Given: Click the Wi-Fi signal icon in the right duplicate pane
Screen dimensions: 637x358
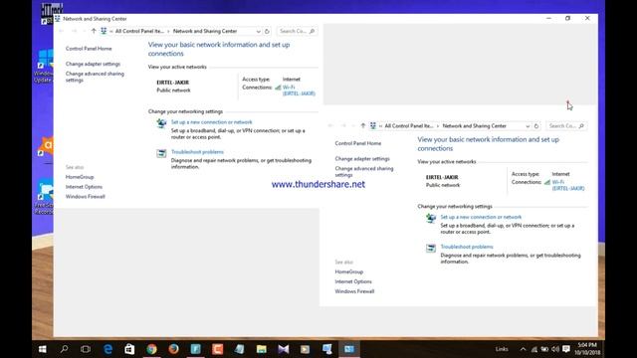Looking at the screenshot, I should [x=547, y=182].
